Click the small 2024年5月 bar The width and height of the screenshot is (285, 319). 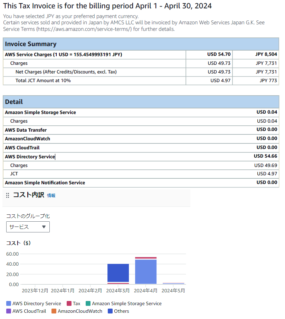pyautogui.click(x=173, y=283)
